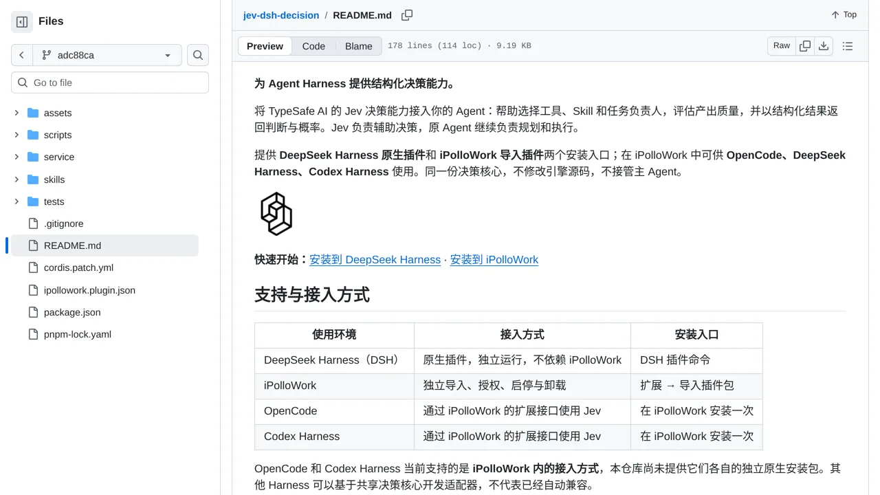880x495 pixels.
Task: Open the document outline list icon
Action: 848,46
